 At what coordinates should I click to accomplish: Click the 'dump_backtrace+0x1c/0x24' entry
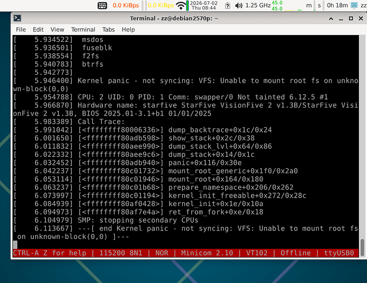[x=220, y=130]
